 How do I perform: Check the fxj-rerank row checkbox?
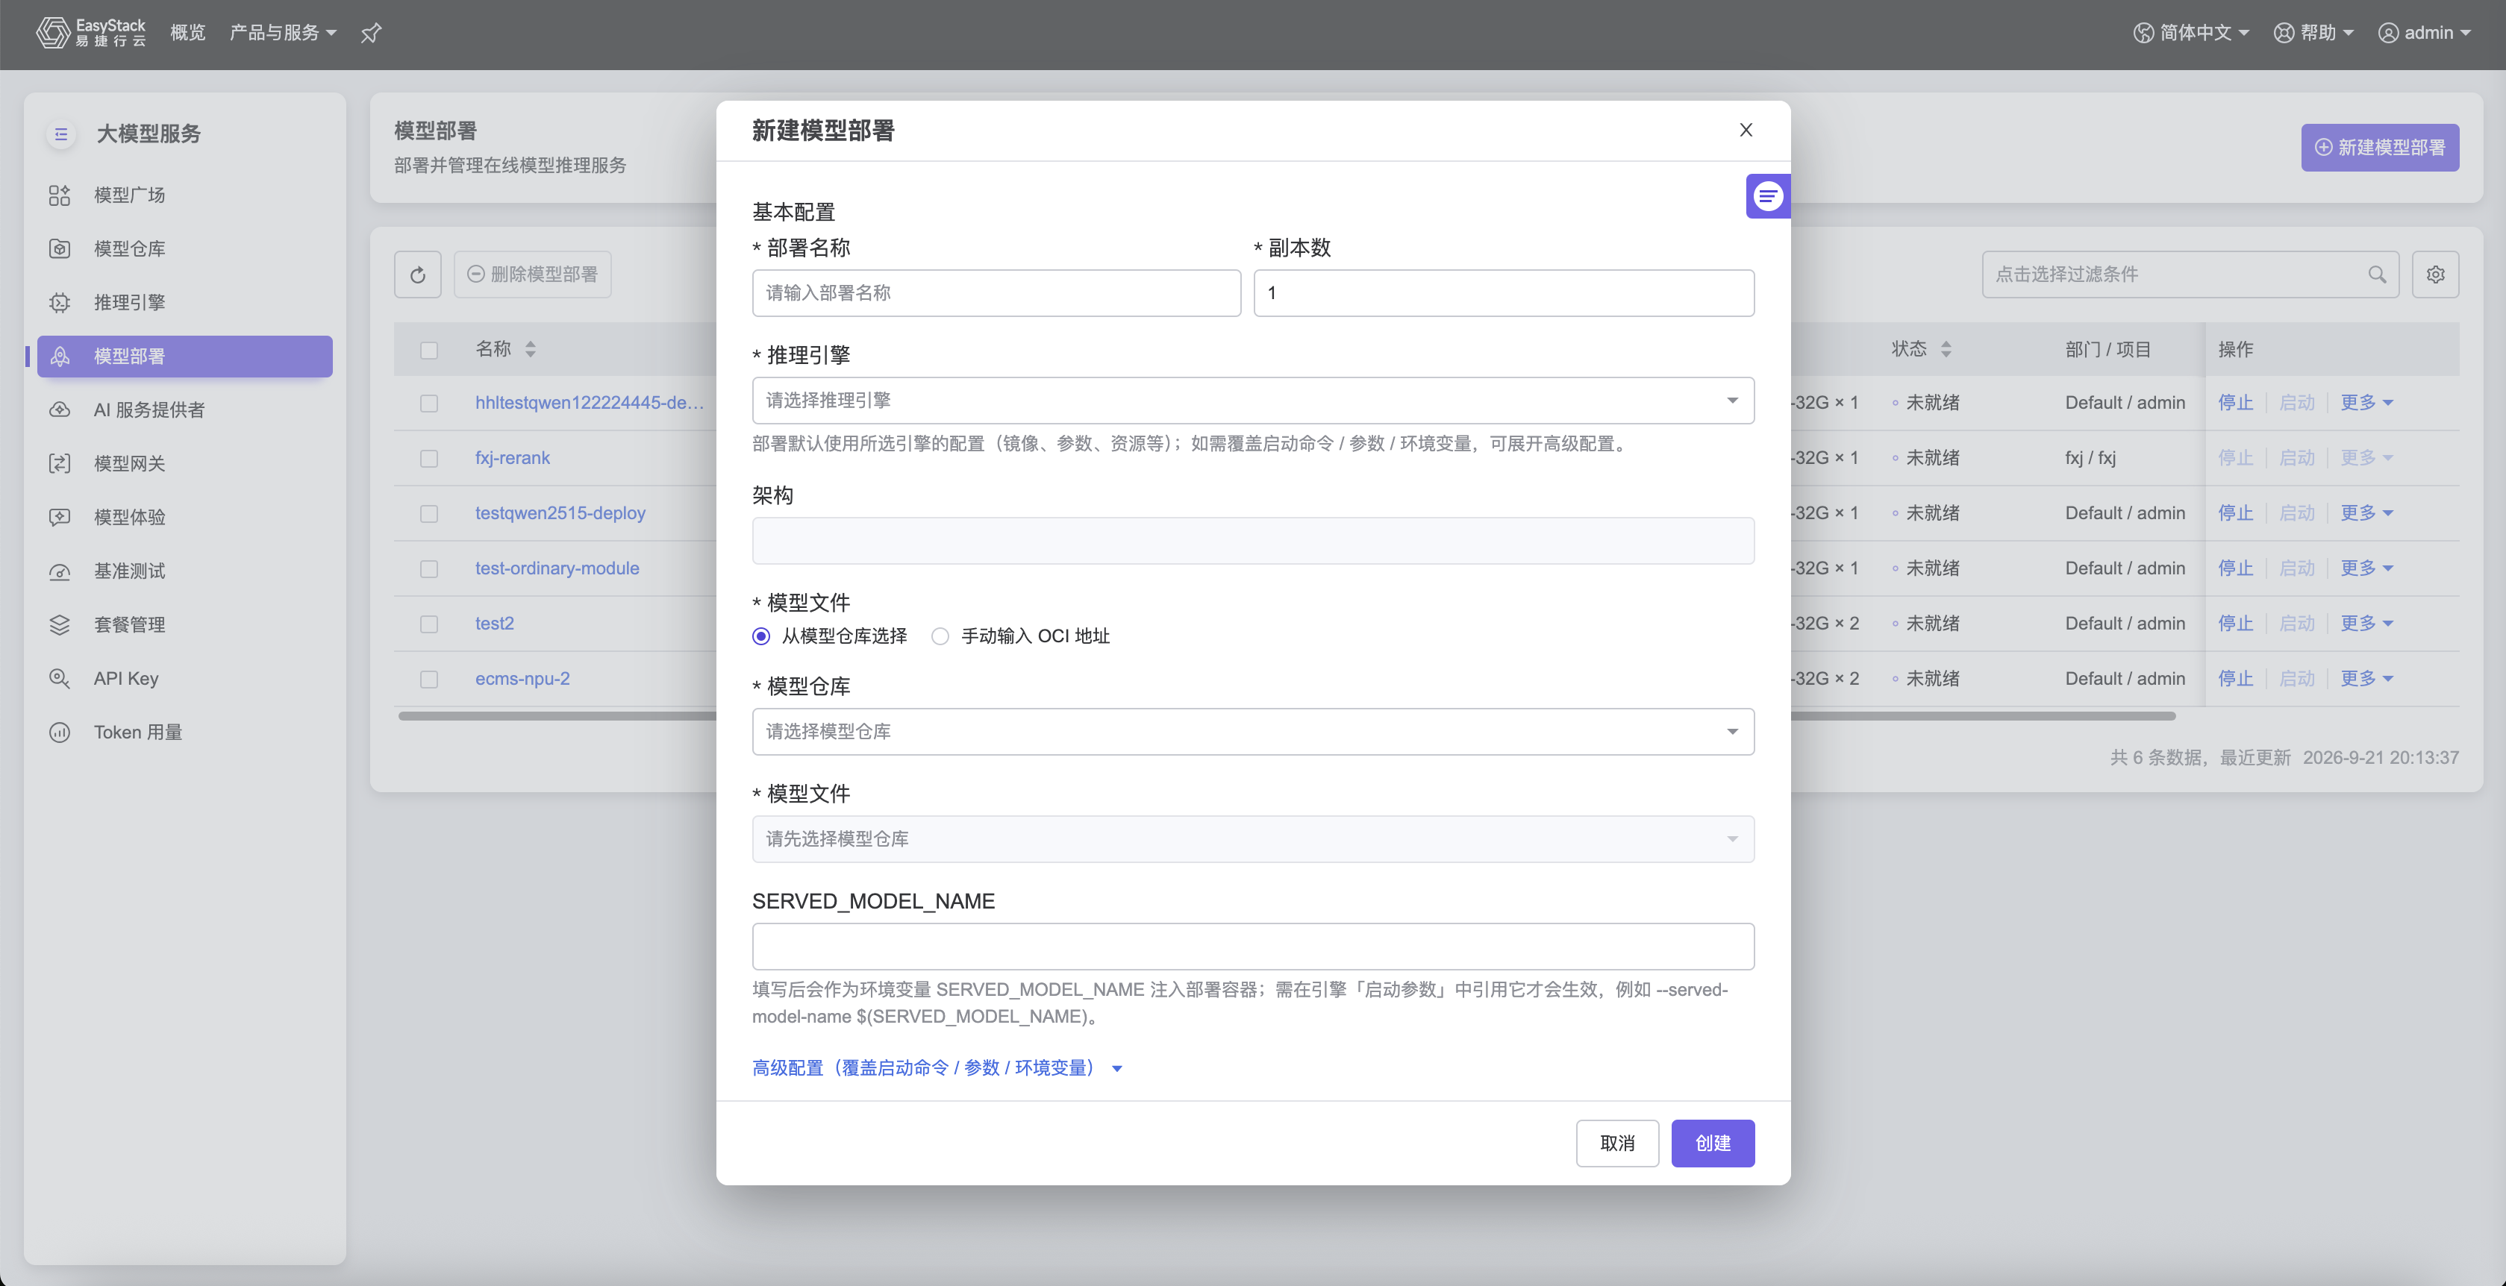pyautogui.click(x=429, y=459)
